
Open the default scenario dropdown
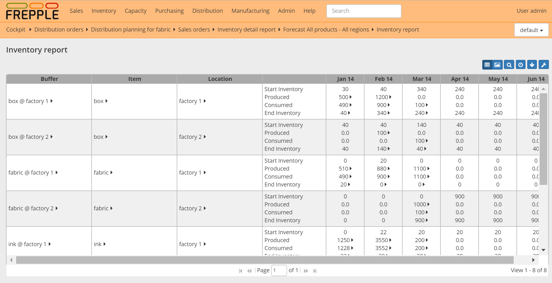(x=531, y=30)
